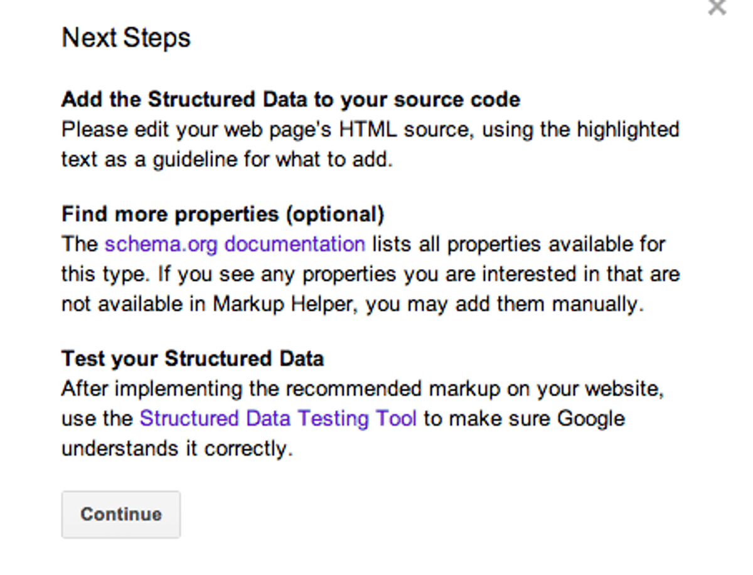Click the word 'HTML' in first paragraph
Screen dimensions: 753x575
[x=368, y=130]
